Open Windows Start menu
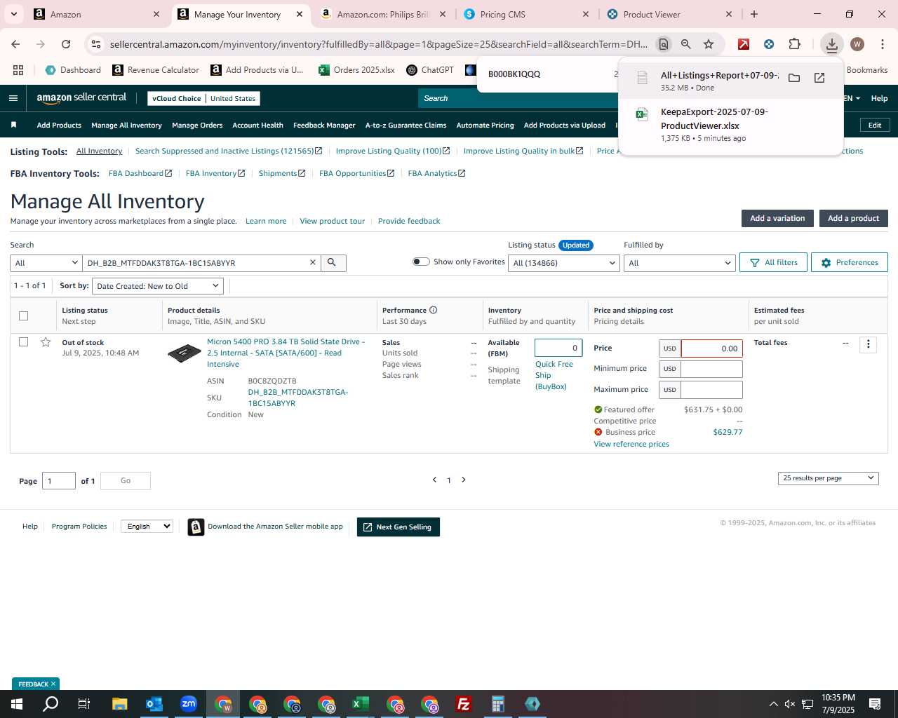The width and height of the screenshot is (898, 718). pyautogui.click(x=17, y=704)
